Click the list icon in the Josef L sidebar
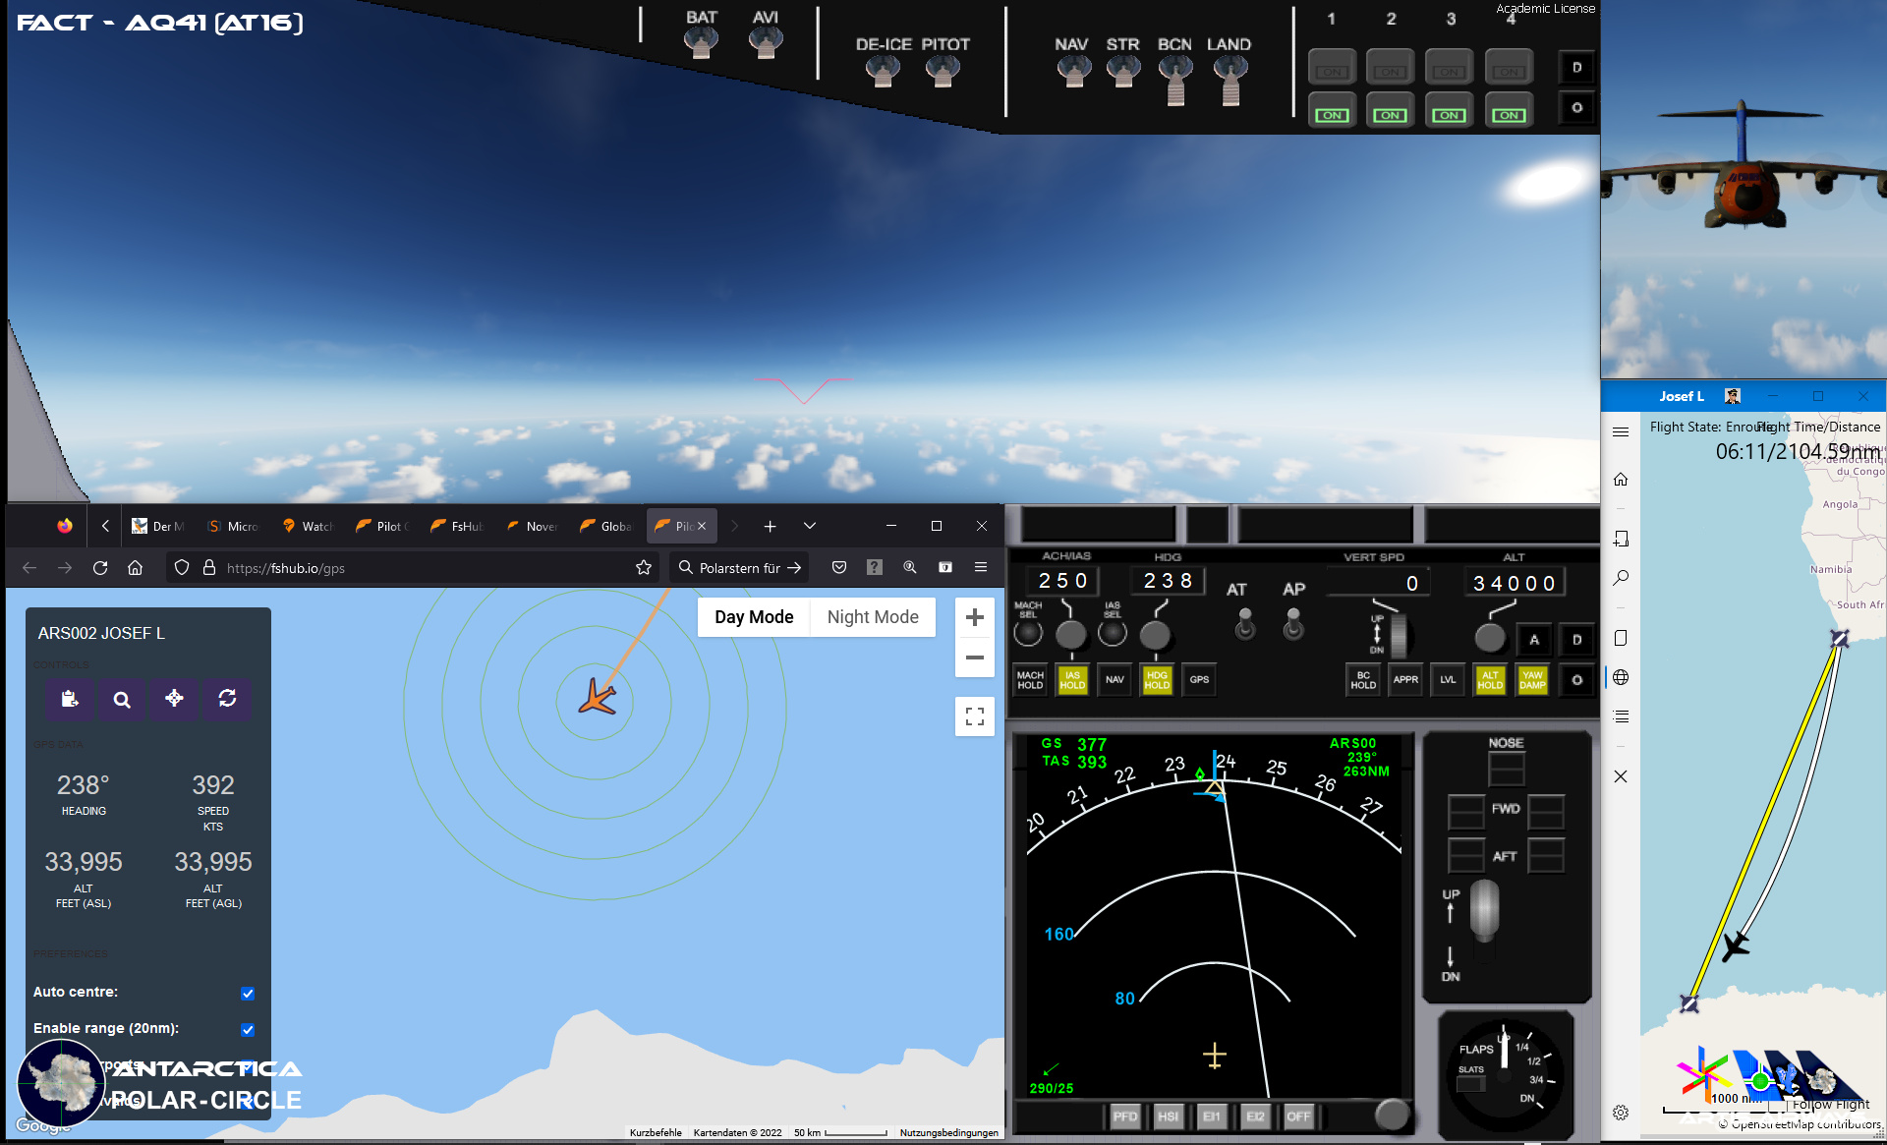The height and width of the screenshot is (1145, 1887). click(x=1621, y=716)
